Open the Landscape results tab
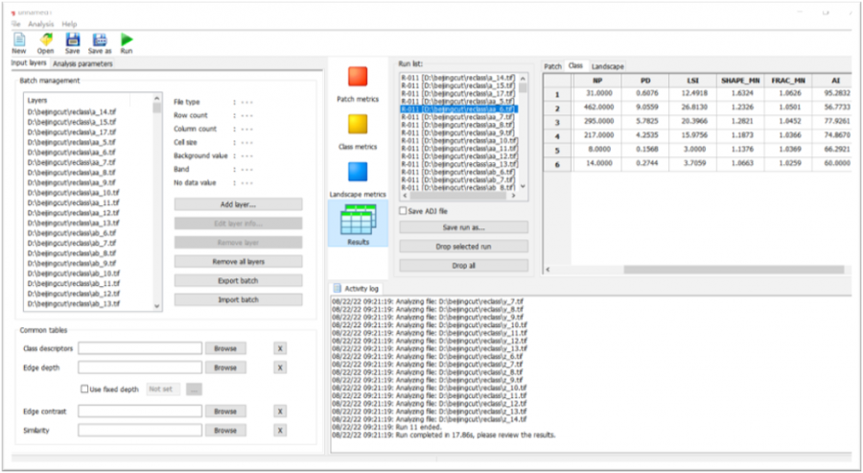Image resolution: width=863 pixels, height=473 pixels. (x=608, y=66)
